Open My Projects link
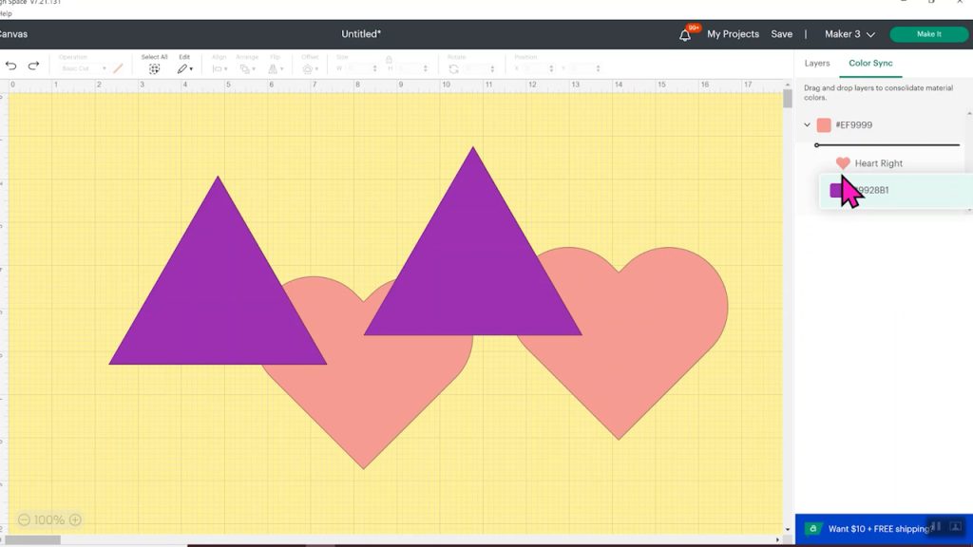 pyautogui.click(x=733, y=34)
